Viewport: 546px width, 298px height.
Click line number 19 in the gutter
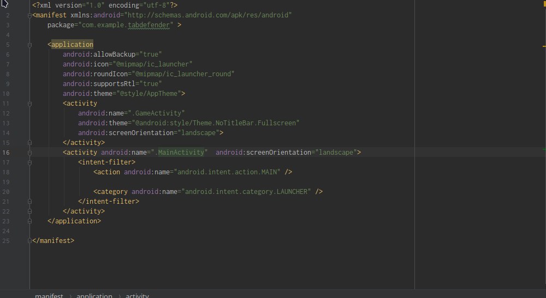point(6,182)
